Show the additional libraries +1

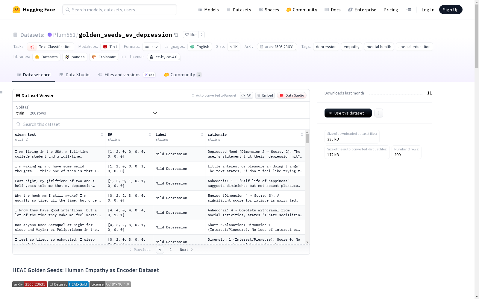click(x=124, y=57)
